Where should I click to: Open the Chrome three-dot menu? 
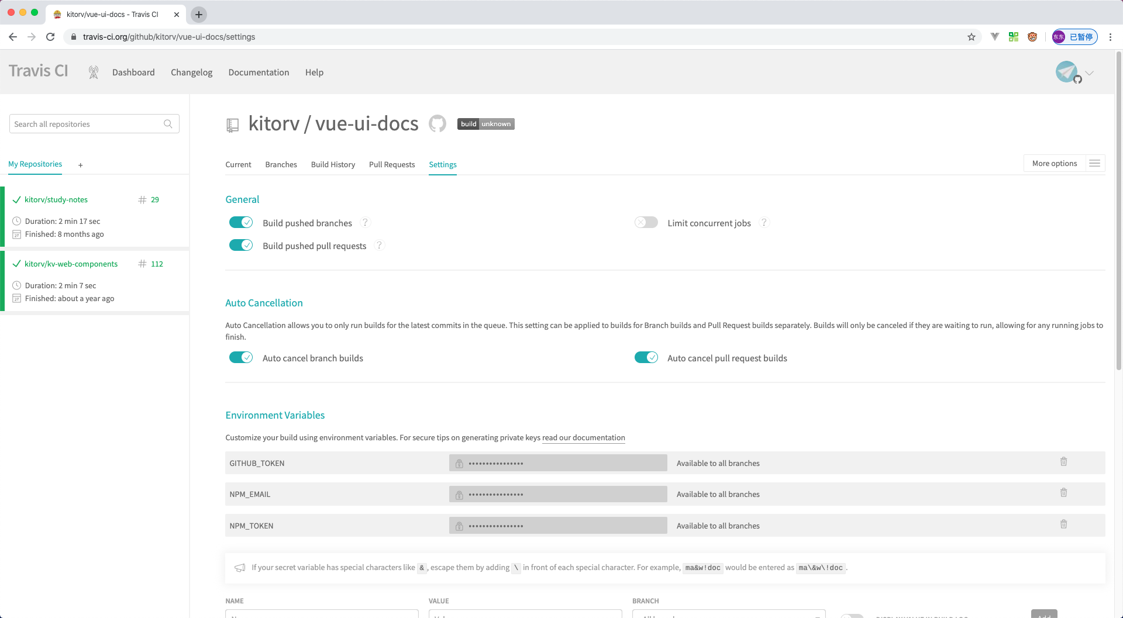coord(1110,37)
